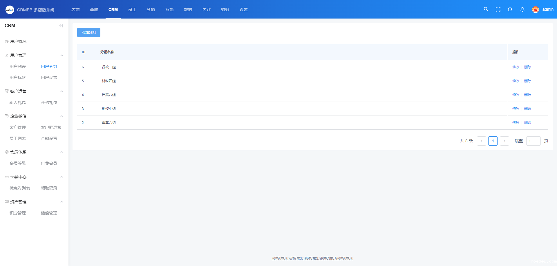Delete the 重案六组 group

tap(527, 123)
